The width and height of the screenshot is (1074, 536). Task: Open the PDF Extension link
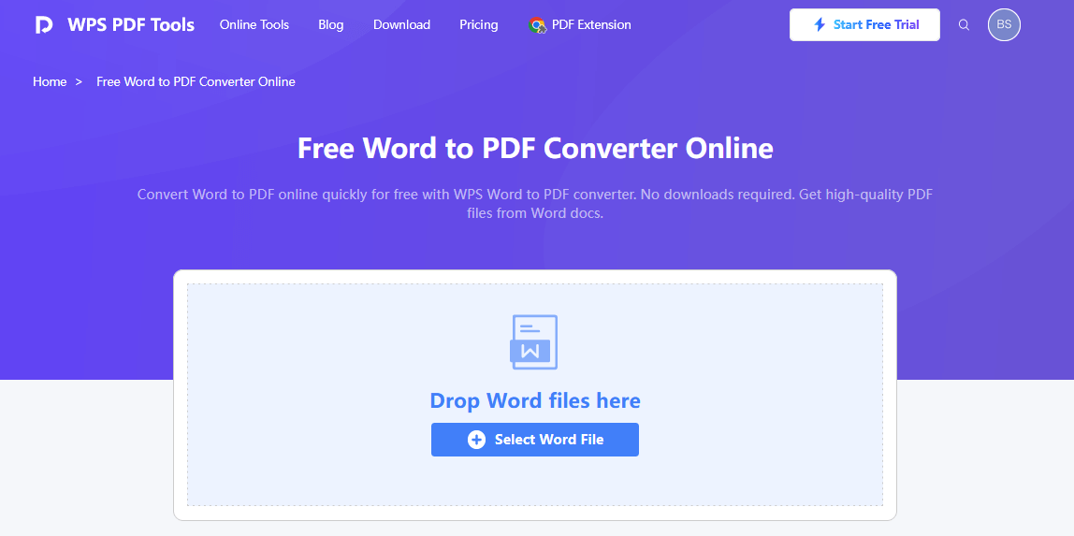pos(591,24)
